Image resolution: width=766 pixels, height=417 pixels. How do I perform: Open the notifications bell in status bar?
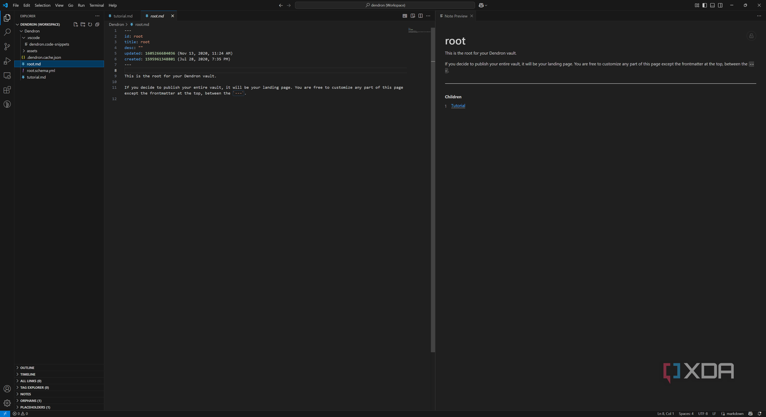(759, 413)
